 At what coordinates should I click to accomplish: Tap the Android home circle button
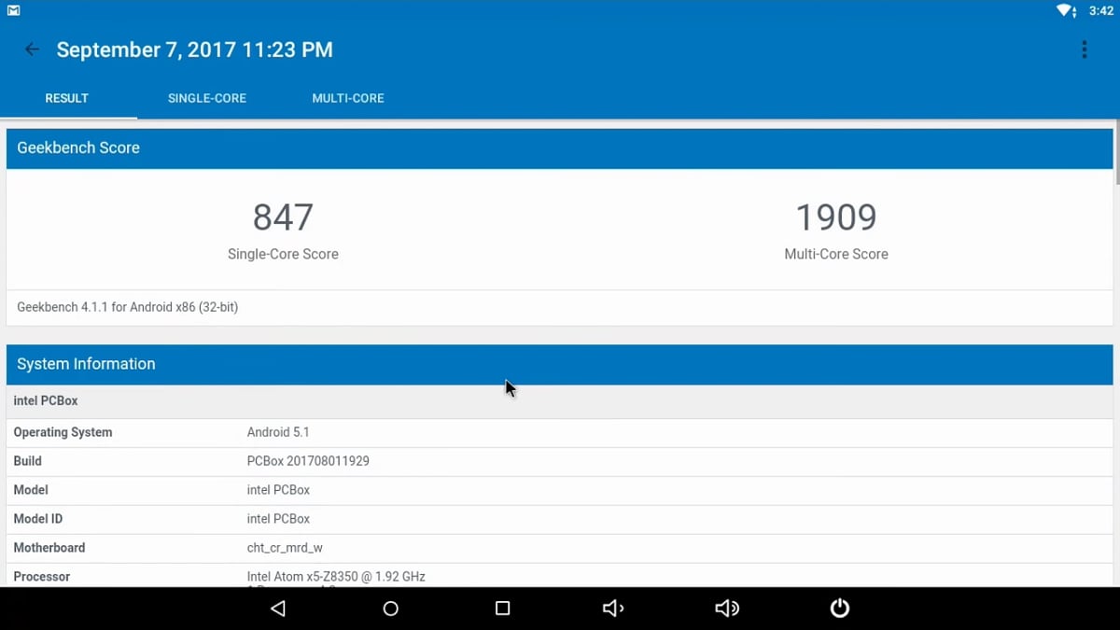pos(391,609)
